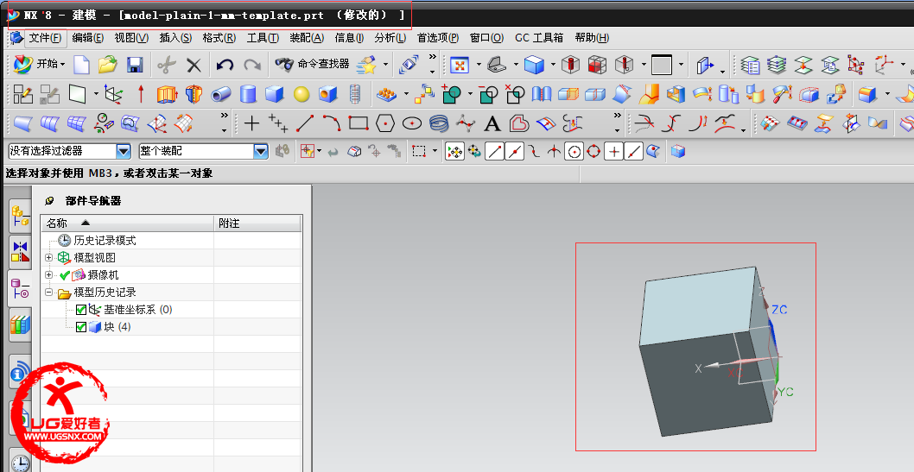914x472 pixels.
Task: Open the 工具(T) menu
Action: 263,38
